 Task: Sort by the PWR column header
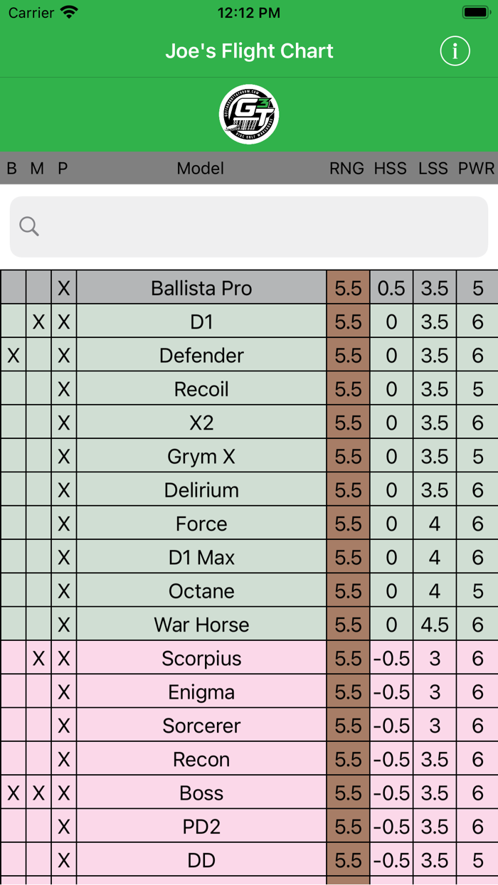pos(476,169)
